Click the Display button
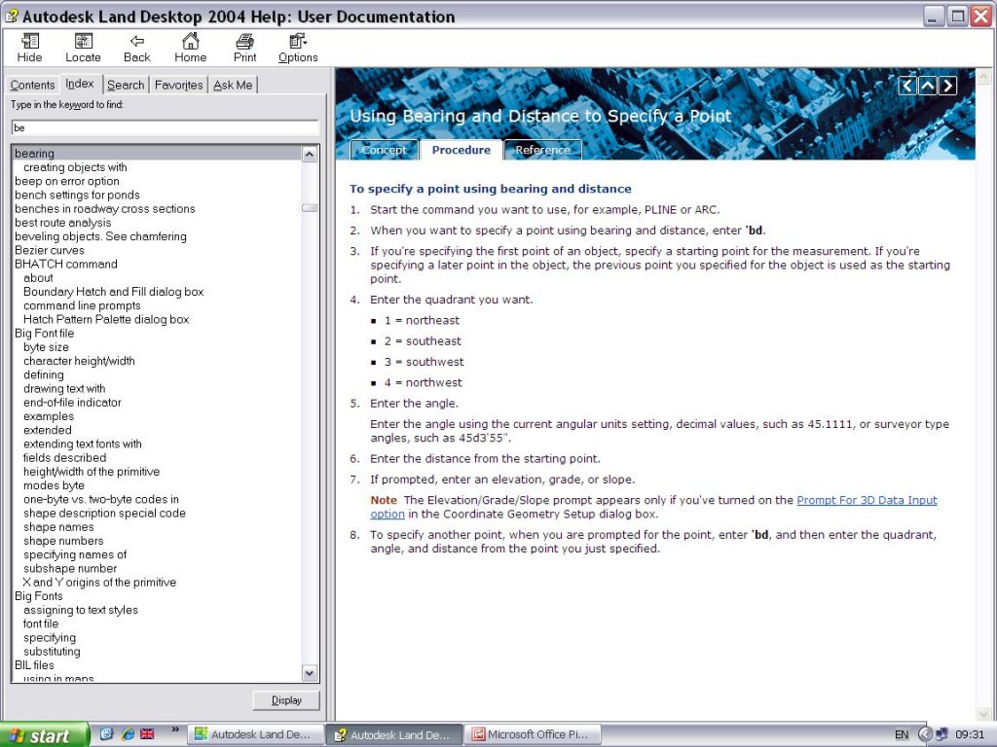The image size is (997, 747). click(x=286, y=700)
